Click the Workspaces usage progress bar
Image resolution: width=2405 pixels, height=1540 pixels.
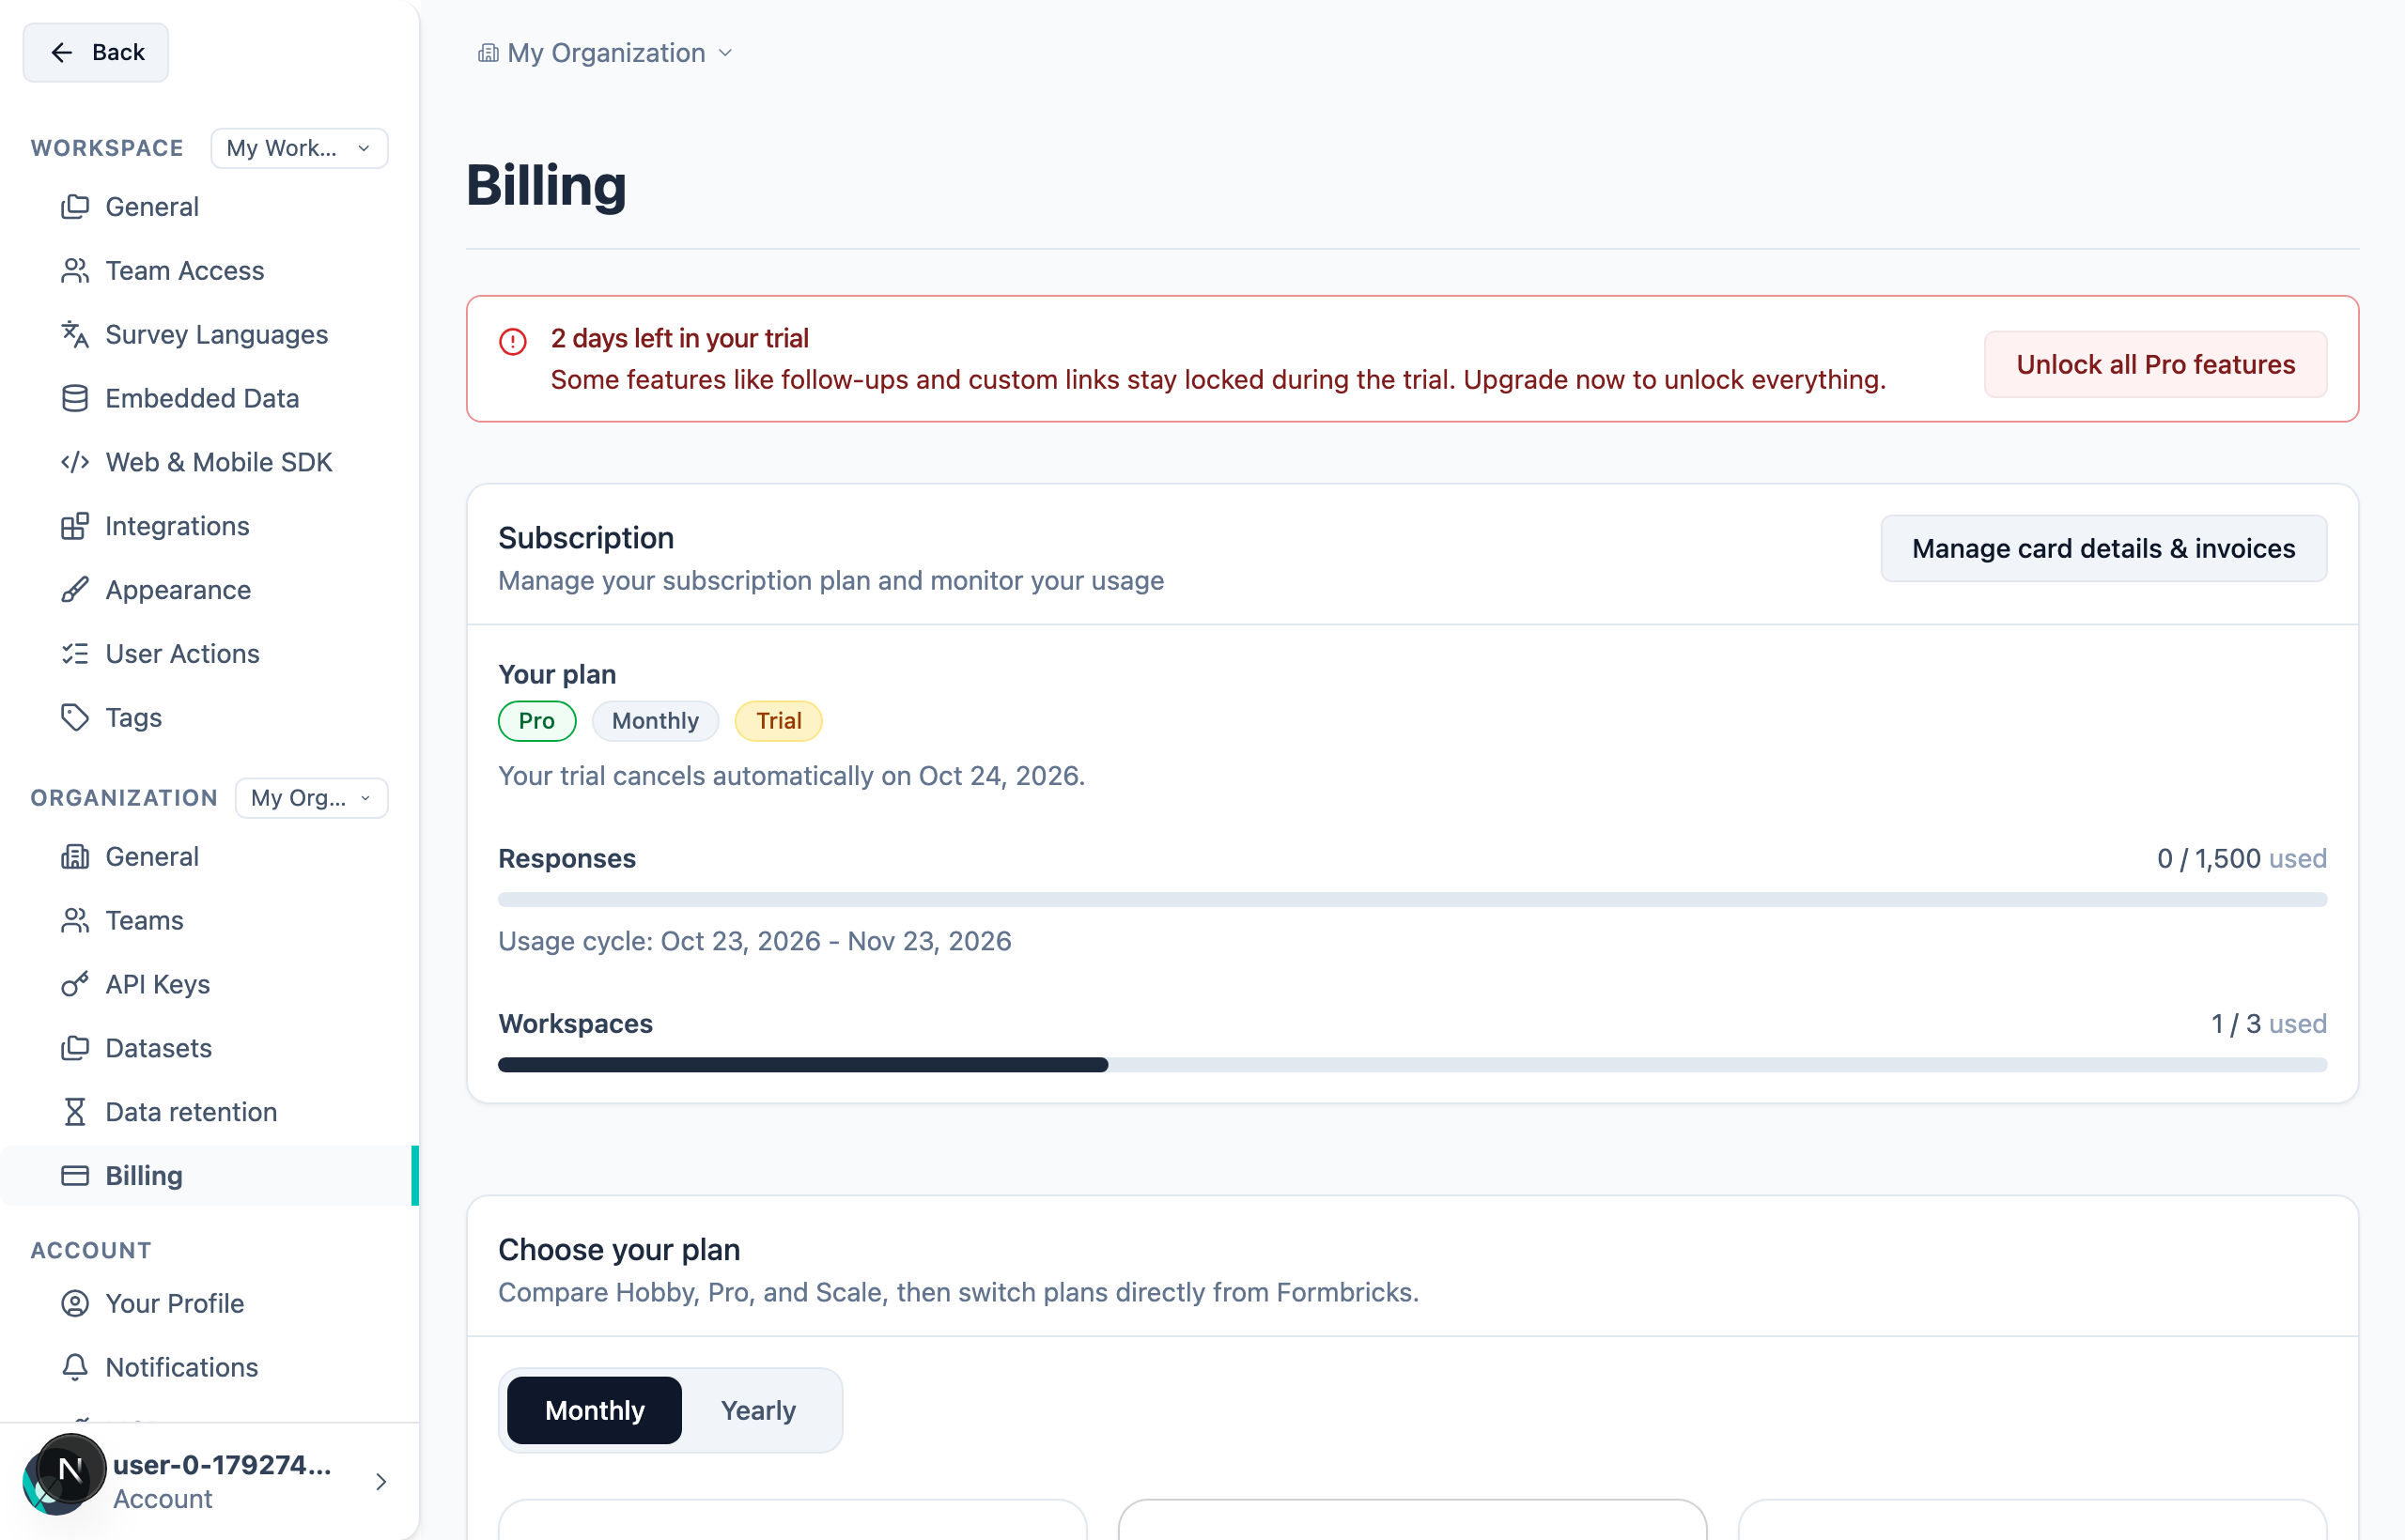[x=1413, y=1065]
